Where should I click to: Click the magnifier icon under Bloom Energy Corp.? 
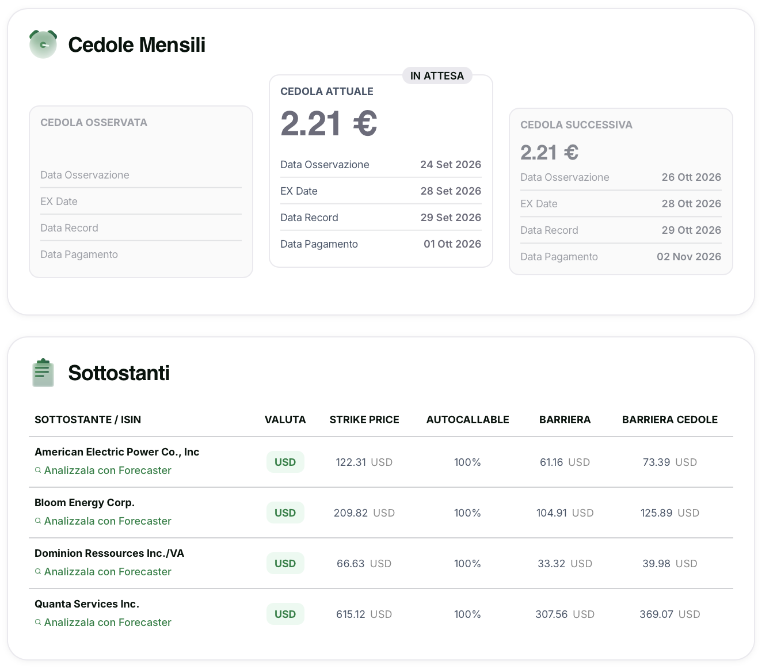[38, 521]
